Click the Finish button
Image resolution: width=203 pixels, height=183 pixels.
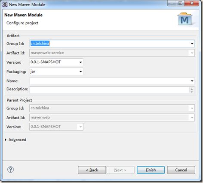tap(151, 170)
